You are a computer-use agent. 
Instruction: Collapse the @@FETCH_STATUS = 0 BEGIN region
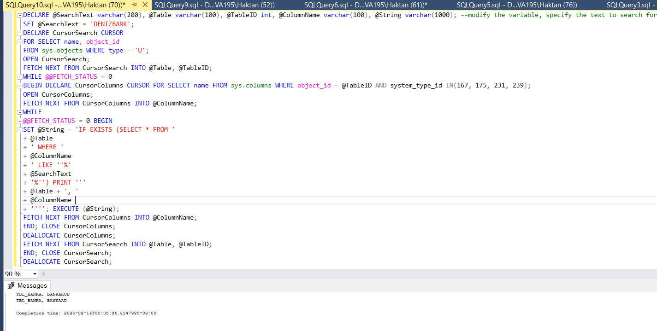click(x=19, y=121)
